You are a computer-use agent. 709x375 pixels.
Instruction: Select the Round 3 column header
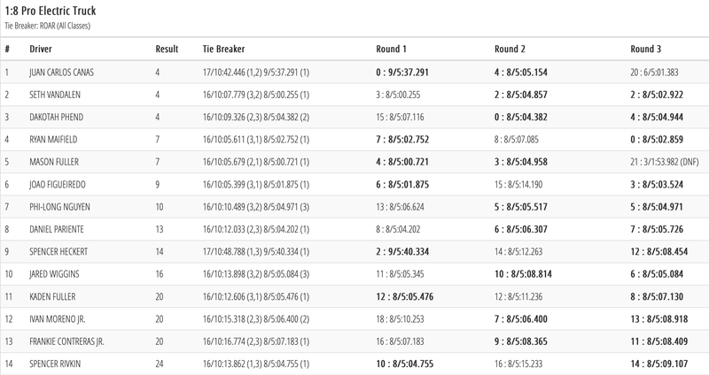point(645,49)
